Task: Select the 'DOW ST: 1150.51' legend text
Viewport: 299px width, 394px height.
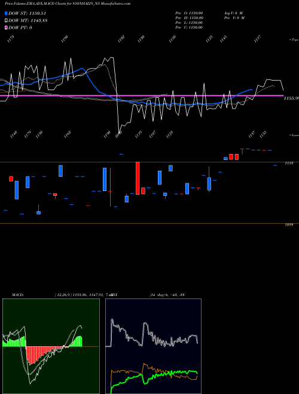Action: tap(27, 13)
